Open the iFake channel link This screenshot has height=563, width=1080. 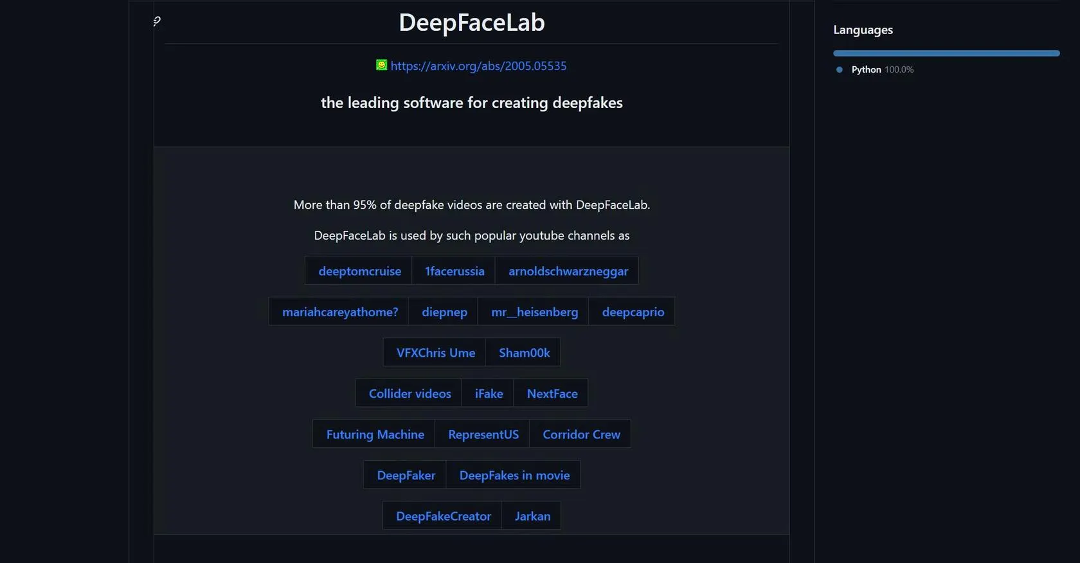point(489,393)
